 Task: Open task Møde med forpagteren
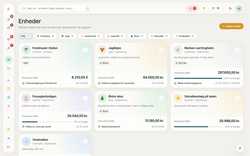point(190,83)
